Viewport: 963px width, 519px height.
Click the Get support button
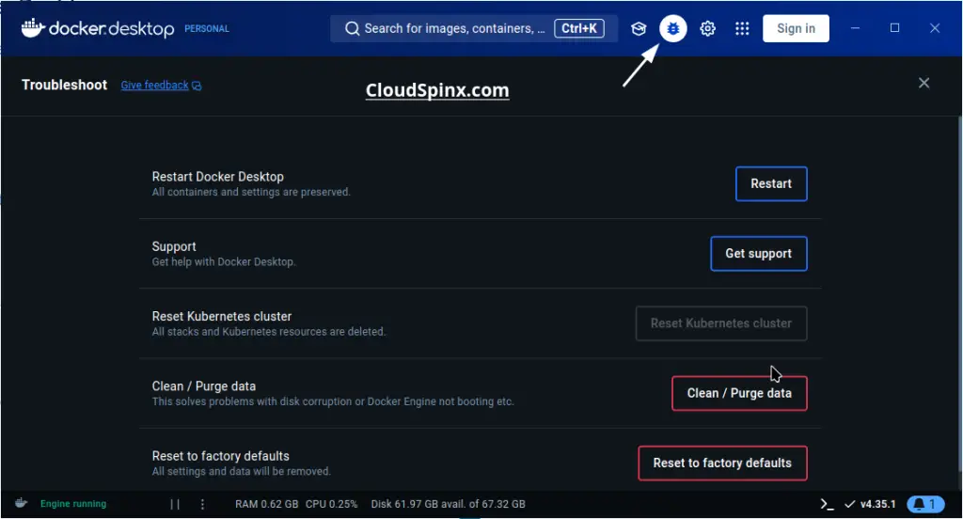pyautogui.click(x=759, y=254)
